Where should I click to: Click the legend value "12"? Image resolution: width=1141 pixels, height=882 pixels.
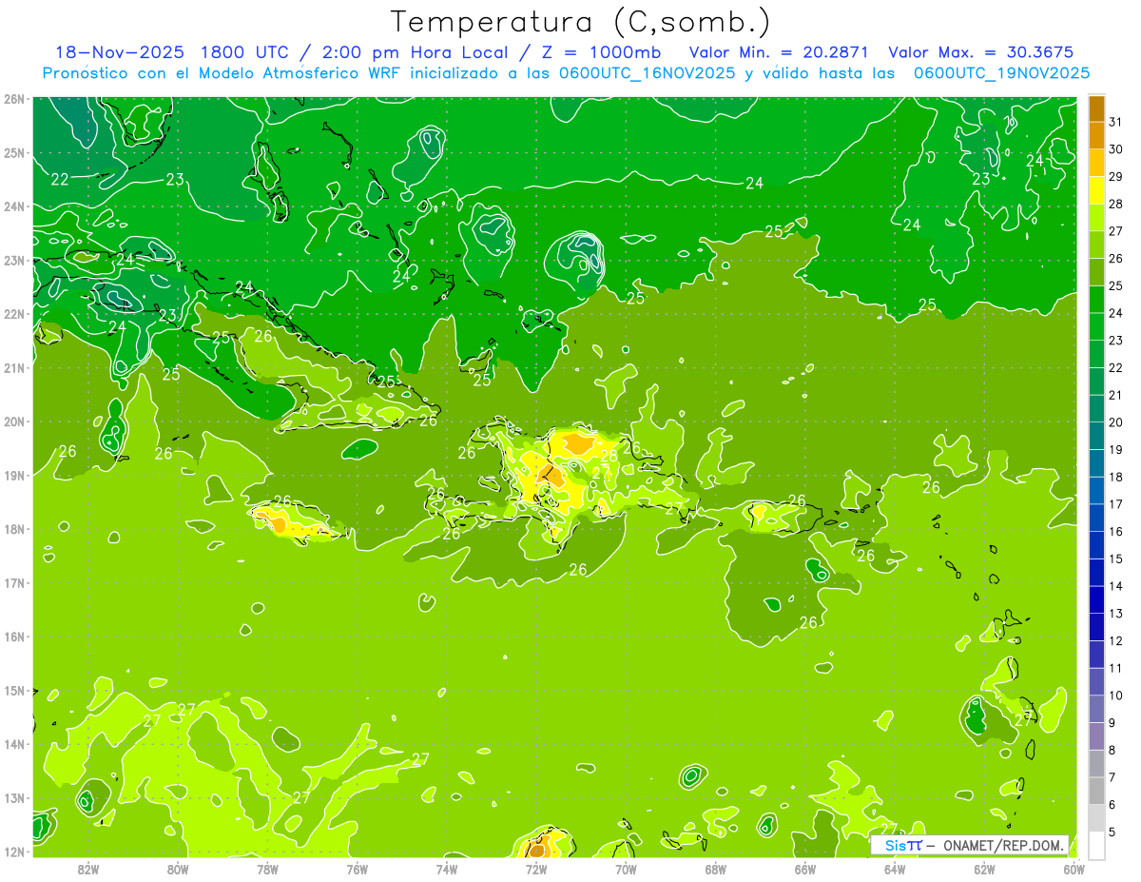[x=1115, y=640]
